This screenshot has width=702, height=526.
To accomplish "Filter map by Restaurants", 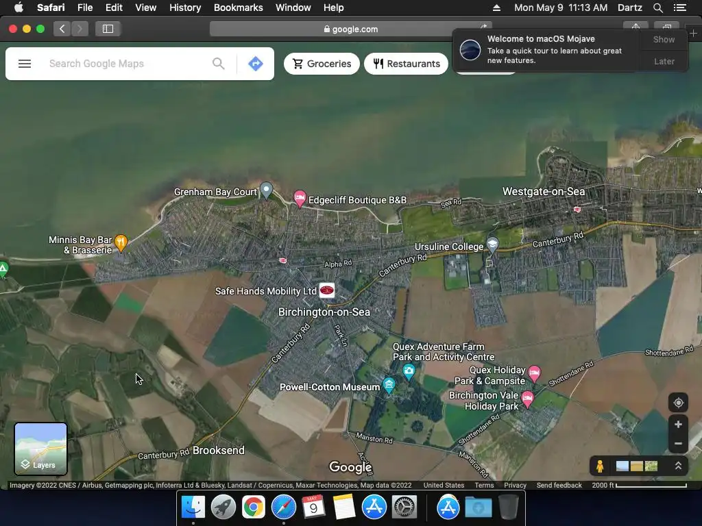I will click(406, 64).
